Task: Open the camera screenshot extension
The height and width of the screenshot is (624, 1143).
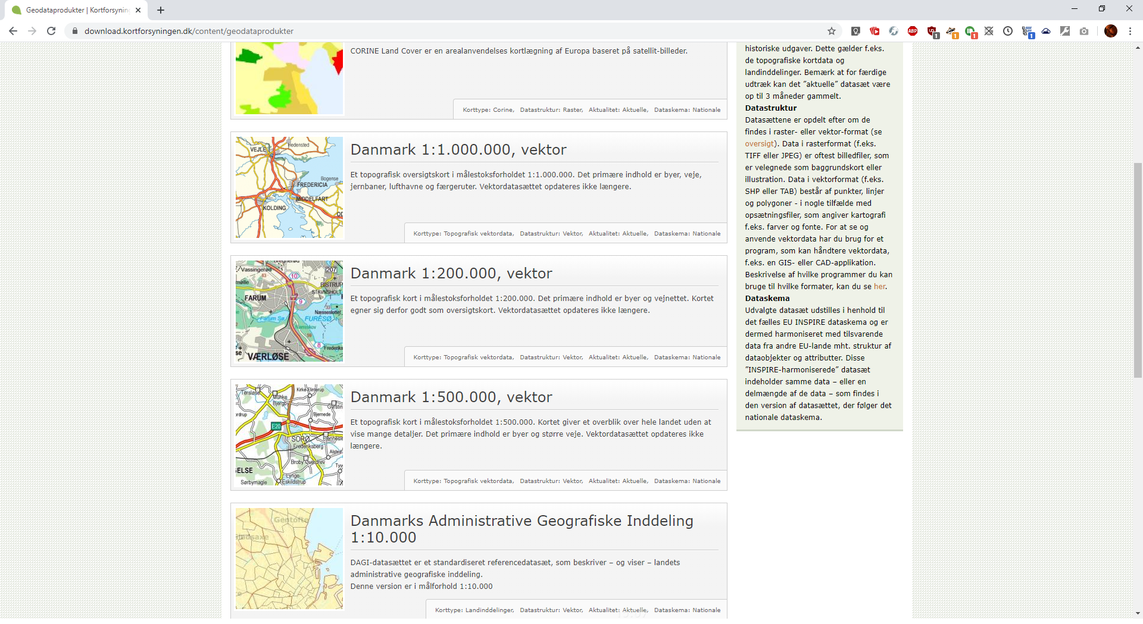Action: pos(1084,31)
